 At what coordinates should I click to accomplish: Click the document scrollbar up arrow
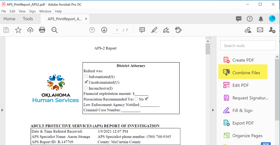(x=208, y=41)
